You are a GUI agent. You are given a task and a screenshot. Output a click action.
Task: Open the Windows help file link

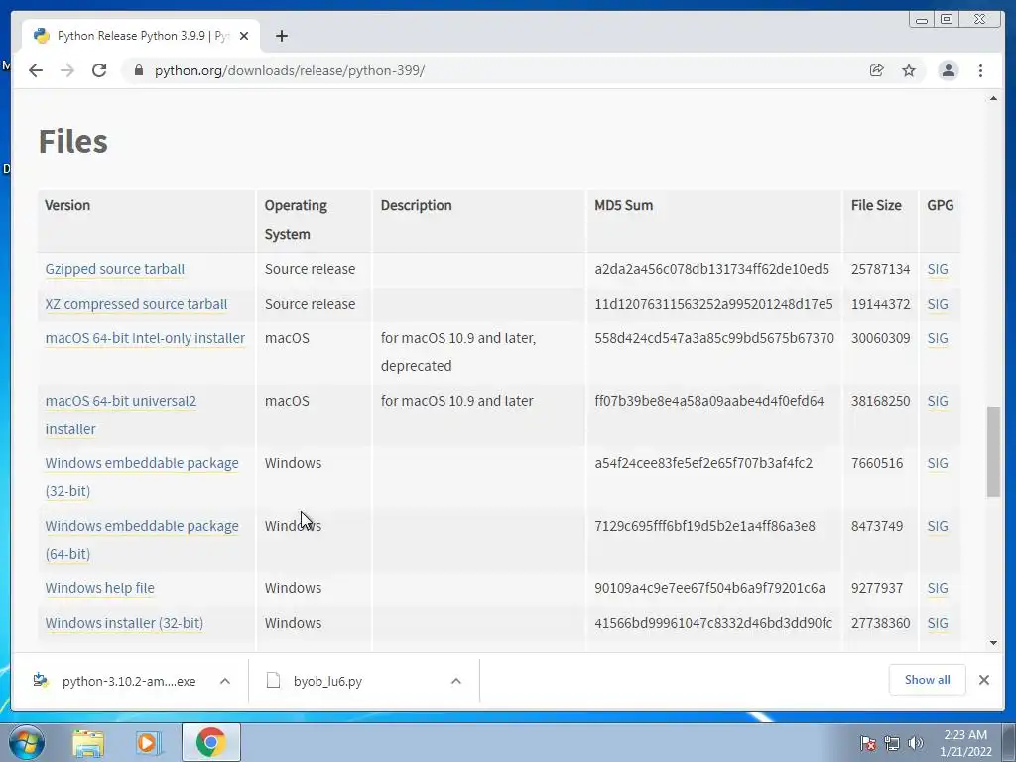(x=100, y=588)
